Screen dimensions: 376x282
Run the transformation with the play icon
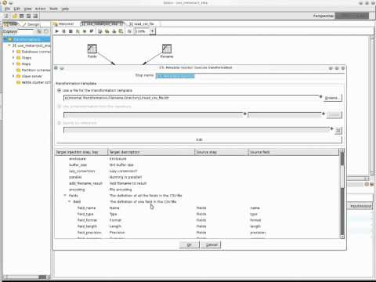(57, 31)
